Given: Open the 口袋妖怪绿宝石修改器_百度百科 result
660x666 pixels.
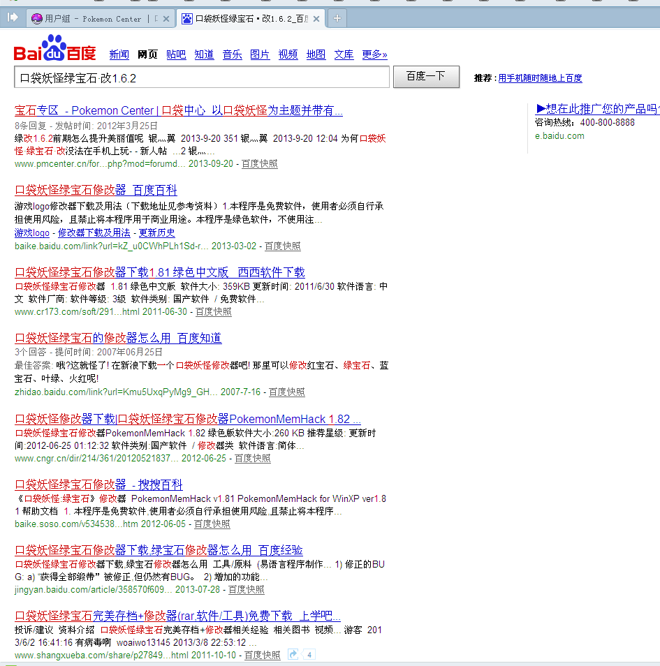Looking at the screenshot, I should pos(96,191).
